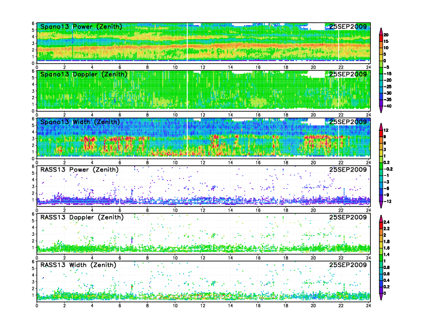Image resolution: width=425 pixels, height=328 pixels.
Task: Click the "-12" label on middle colorbar
Action: coord(387,202)
